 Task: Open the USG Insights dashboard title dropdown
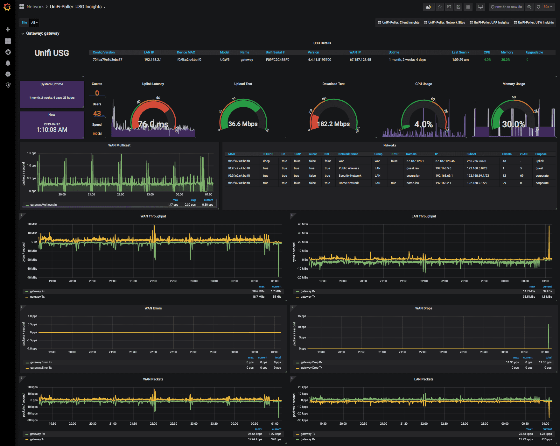[77, 7]
